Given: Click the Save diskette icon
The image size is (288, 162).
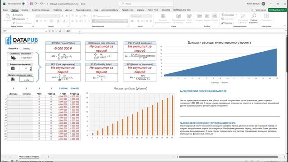Looking at the screenshot, I should [x=31, y=4].
